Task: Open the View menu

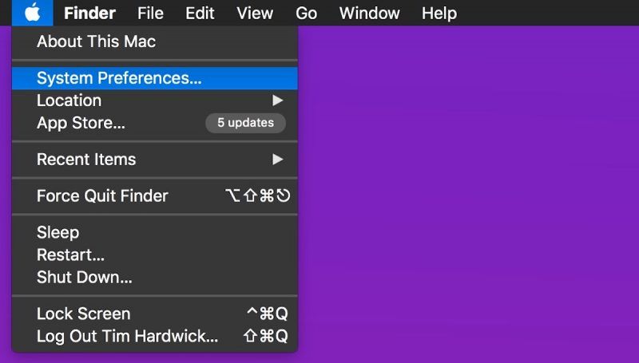Action: tap(255, 13)
